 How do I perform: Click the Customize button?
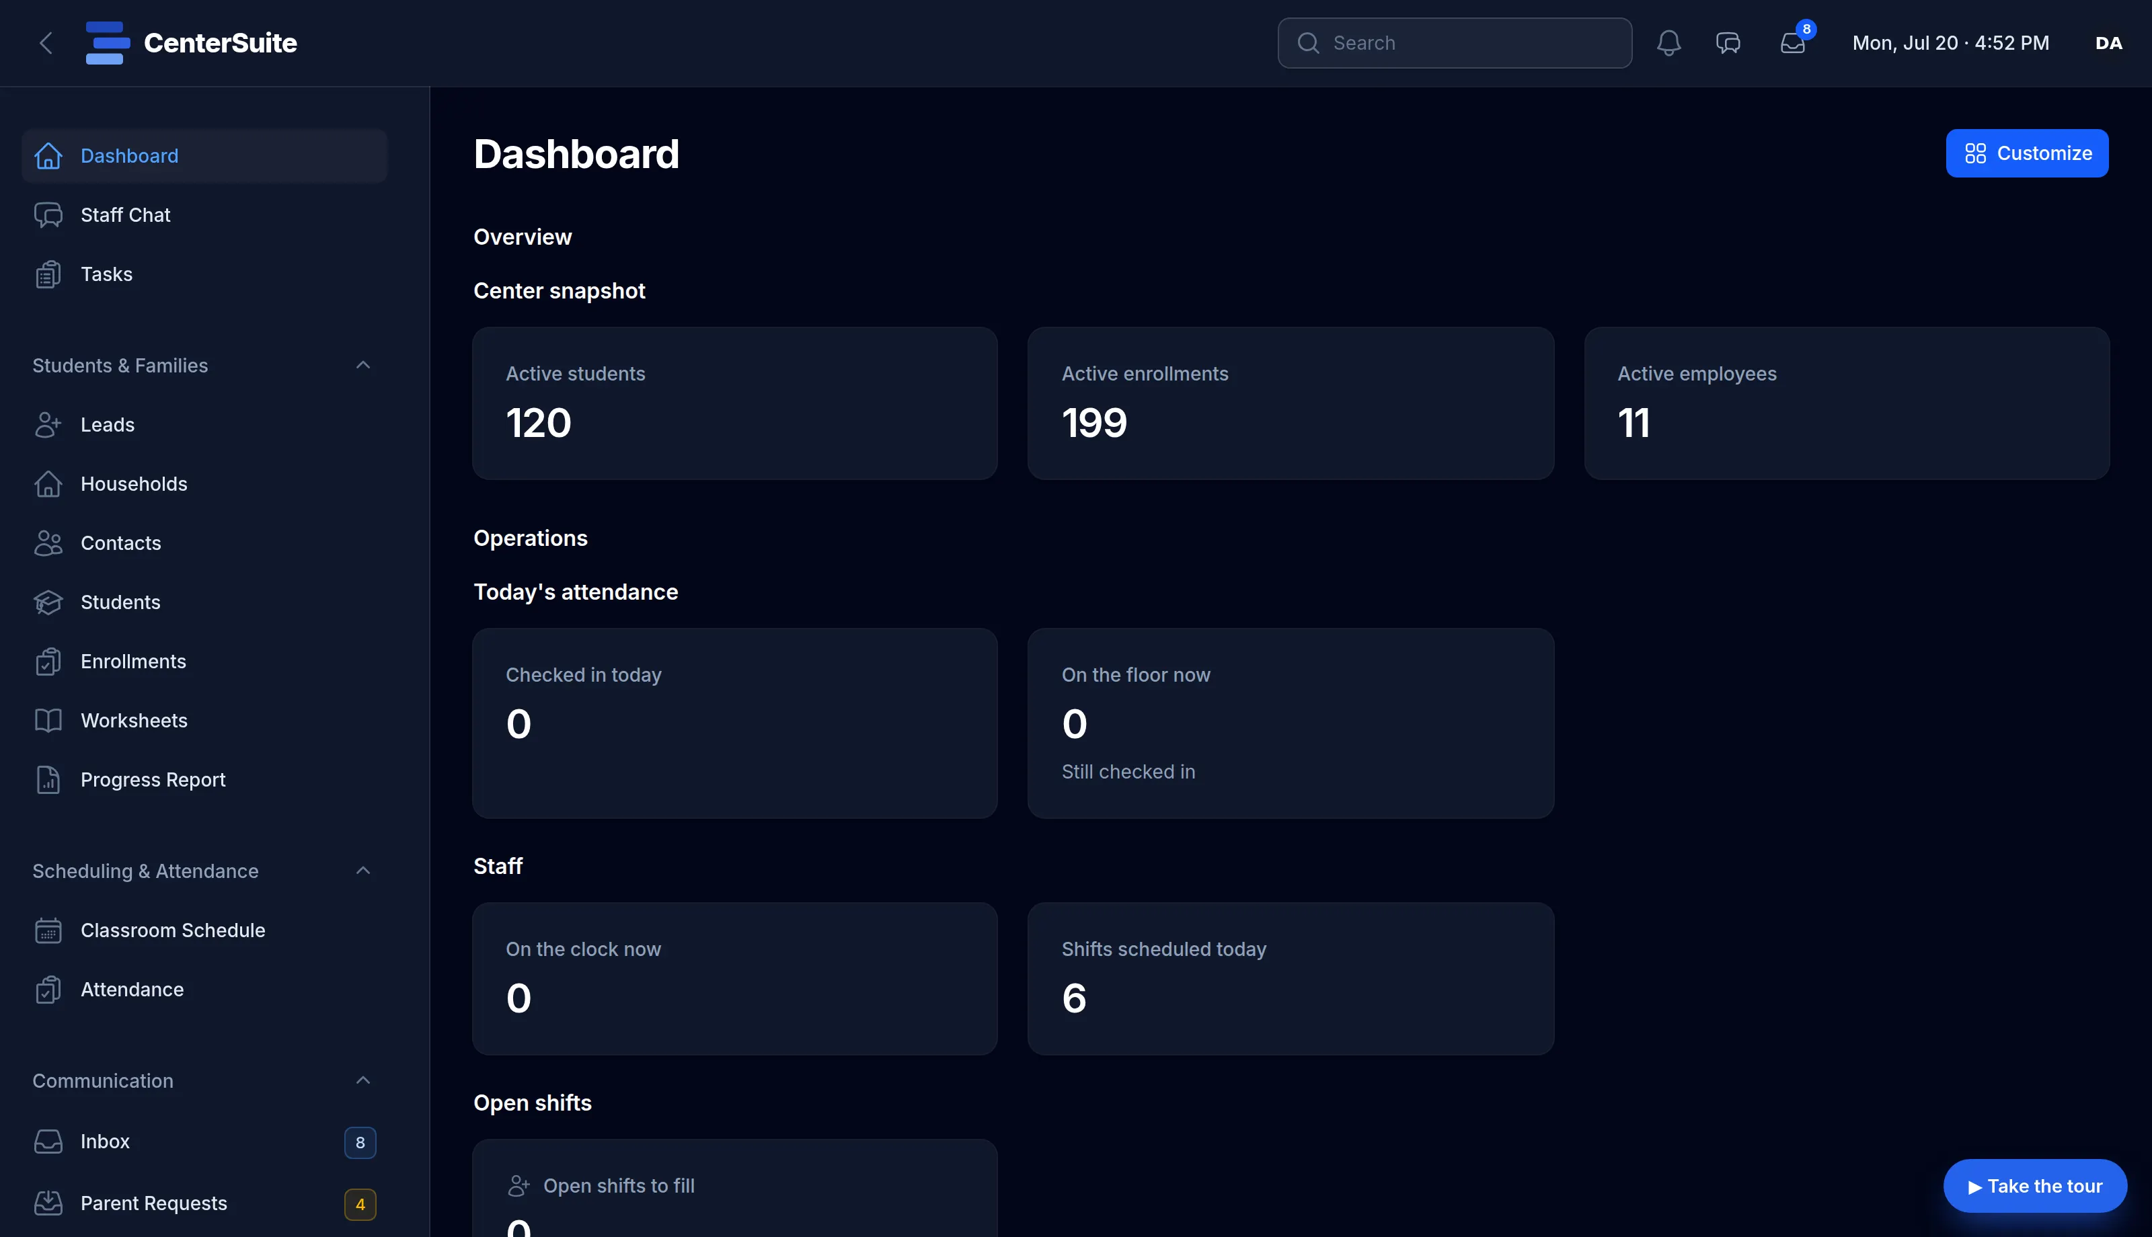tap(2027, 154)
